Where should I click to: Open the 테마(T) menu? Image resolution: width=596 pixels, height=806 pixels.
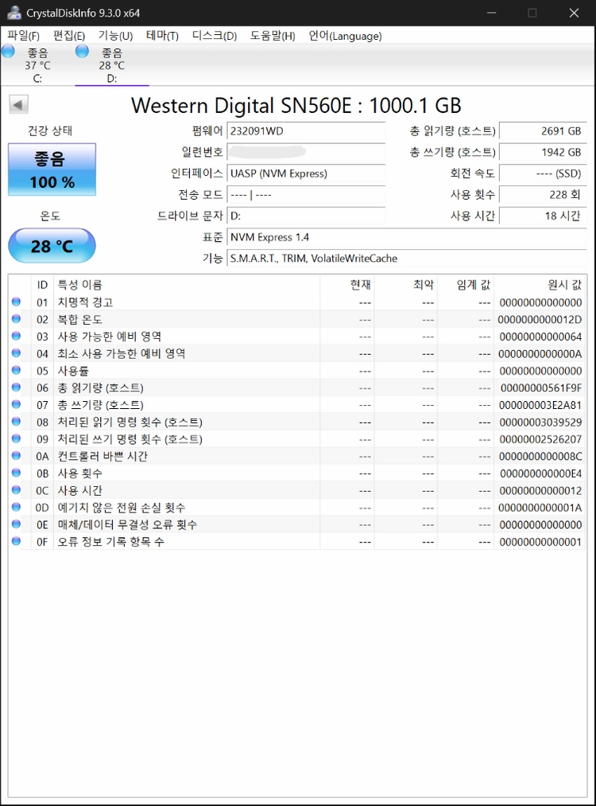(162, 36)
